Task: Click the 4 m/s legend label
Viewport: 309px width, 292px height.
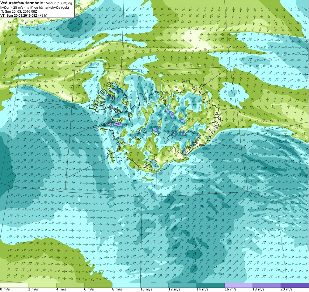Action: coord(61,289)
